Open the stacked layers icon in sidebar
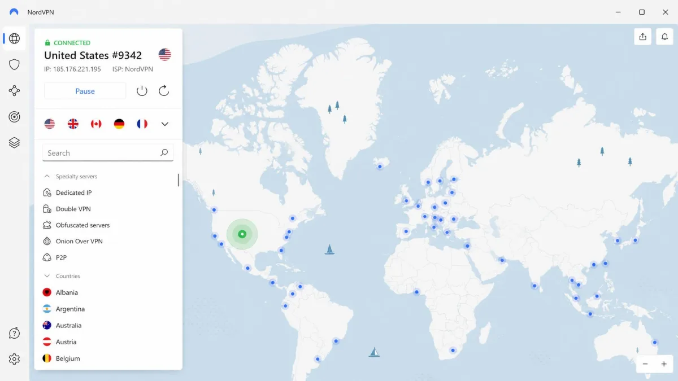This screenshot has width=678, height=381. point(15,143)
